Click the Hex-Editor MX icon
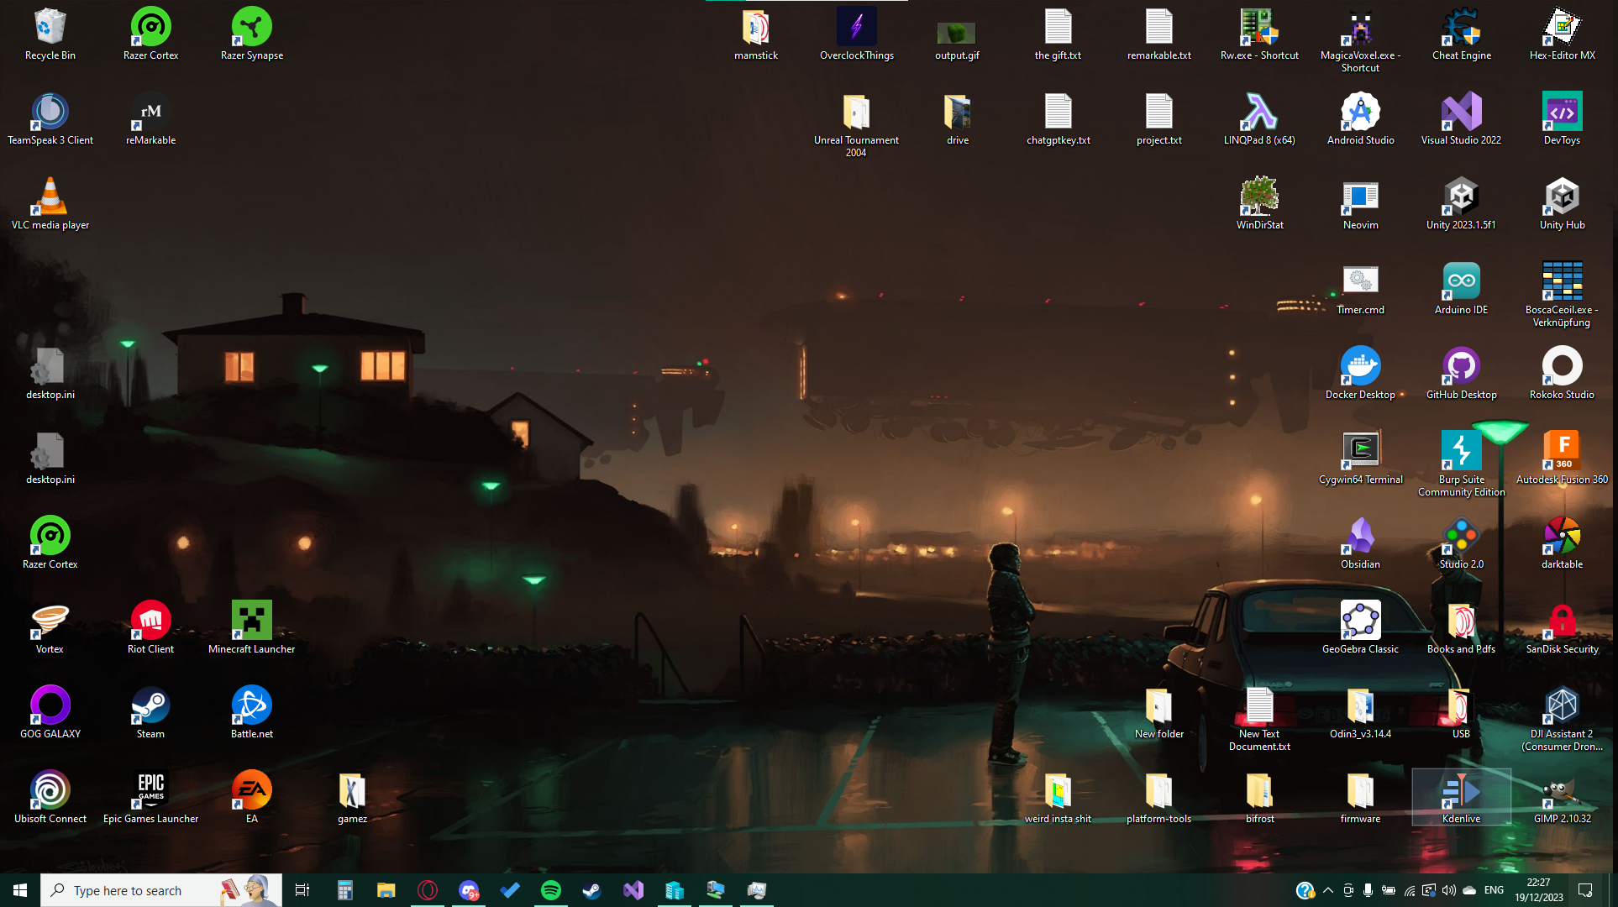The image size is (1618, 907). tap(1562, 34)
